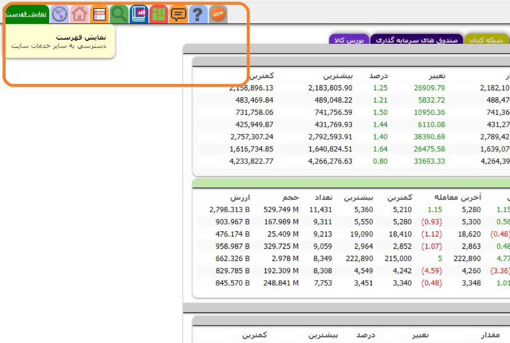Click the orange chat bubble icon

(x=178, y=14)
